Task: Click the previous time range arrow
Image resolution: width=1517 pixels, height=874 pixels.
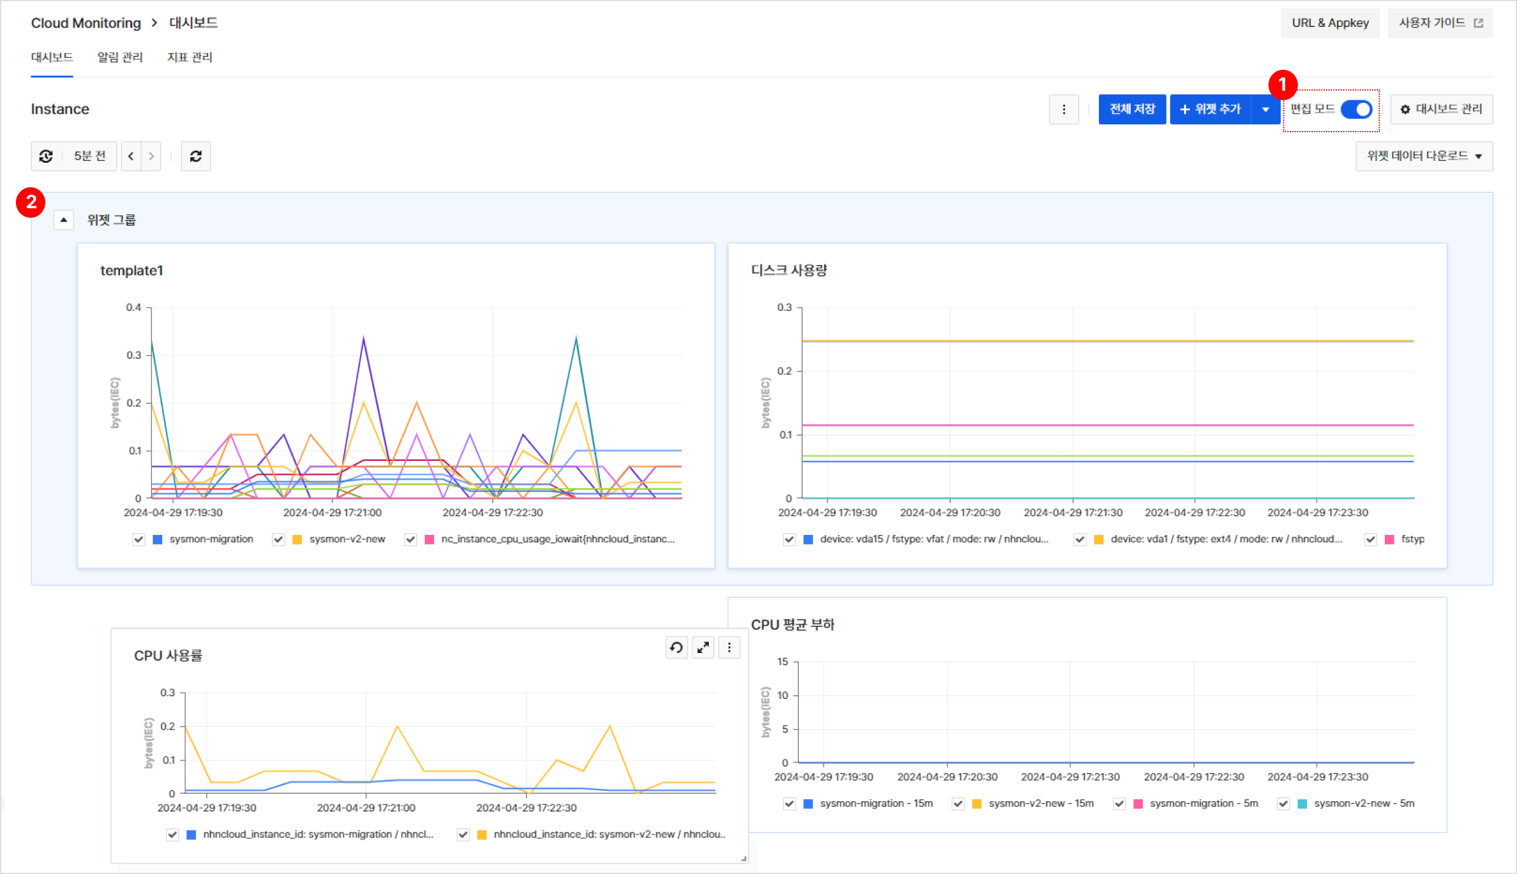Action: 131,156
